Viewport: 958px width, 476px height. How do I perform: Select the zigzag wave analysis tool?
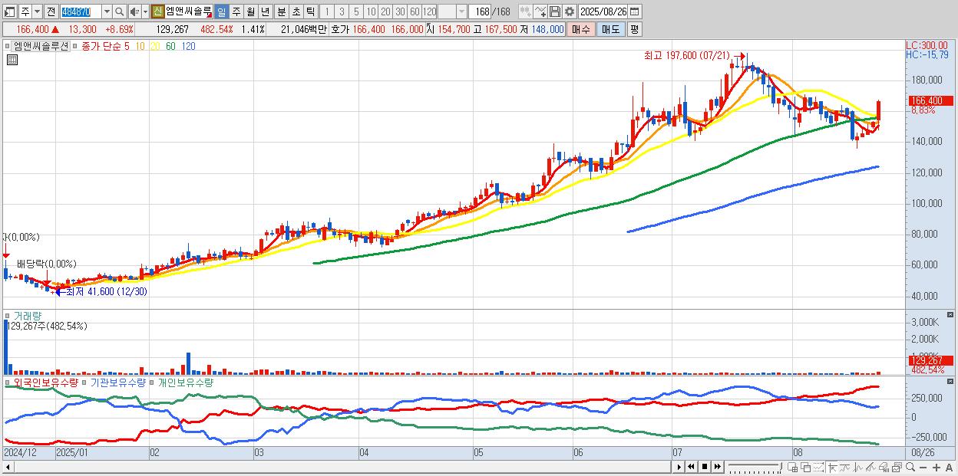tap(858, 468)
